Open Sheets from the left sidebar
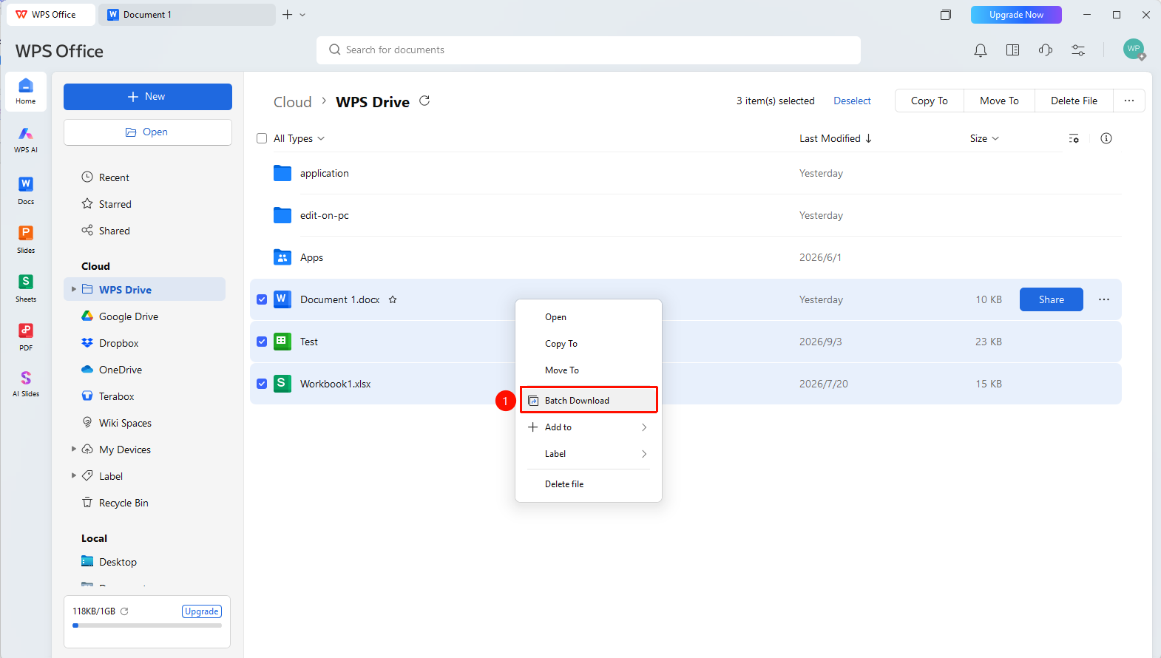The height and width of the screenshot is (658, 1161). click(x=26, y=288)
